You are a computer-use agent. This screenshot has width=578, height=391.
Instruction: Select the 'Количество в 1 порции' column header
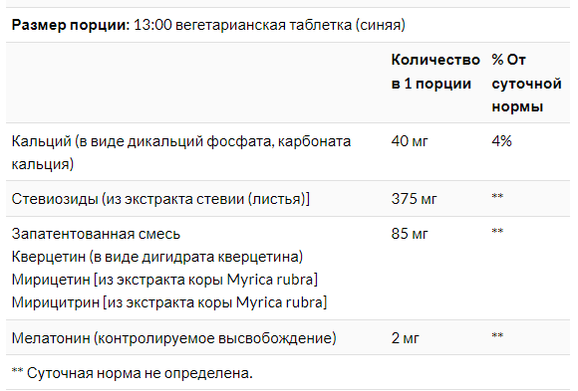[x=435, y=72]
